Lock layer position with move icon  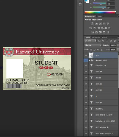click(98, 50)
